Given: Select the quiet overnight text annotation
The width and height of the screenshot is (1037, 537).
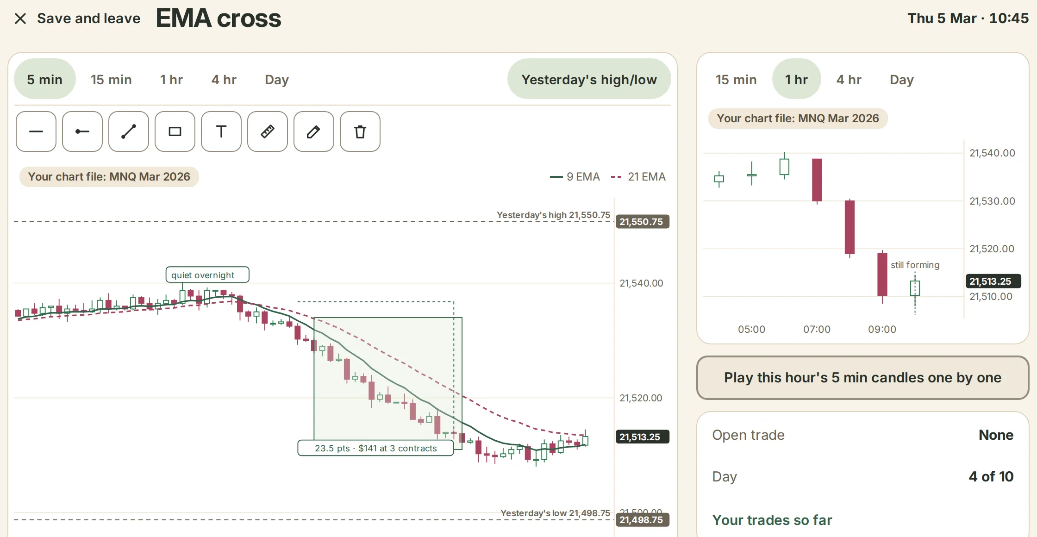Looking at the screenshot, I should click(x=207, y=275).
